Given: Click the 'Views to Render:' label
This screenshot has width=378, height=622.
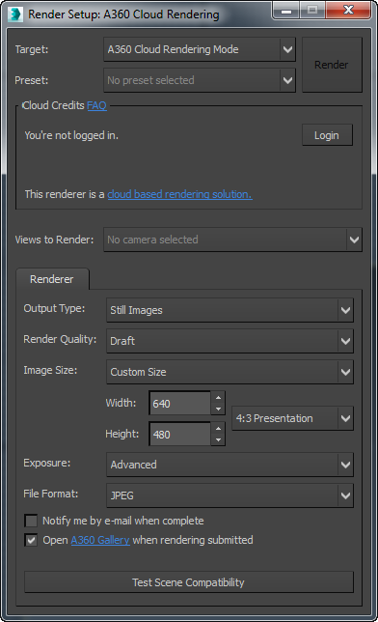Looking at the screenshot, I should [54, 240].
